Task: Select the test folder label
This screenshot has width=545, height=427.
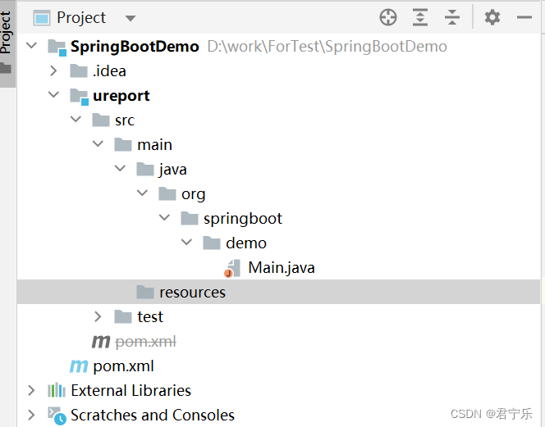Action: (150, 317)
